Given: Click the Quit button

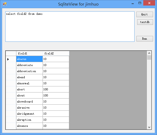Looking at the screenshot, I should point(145,14).
